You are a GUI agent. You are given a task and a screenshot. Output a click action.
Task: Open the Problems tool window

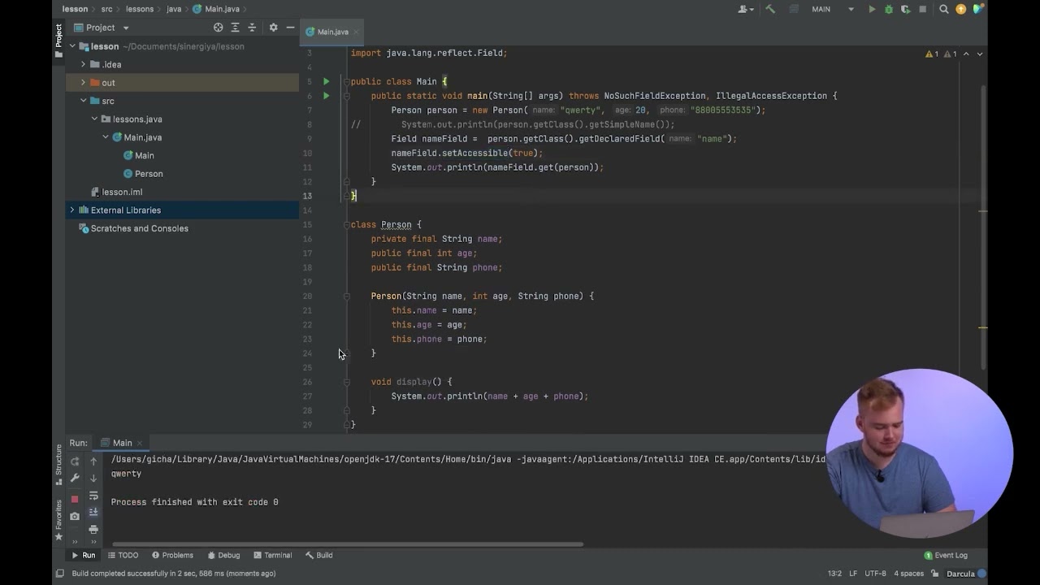click(171, 555)
